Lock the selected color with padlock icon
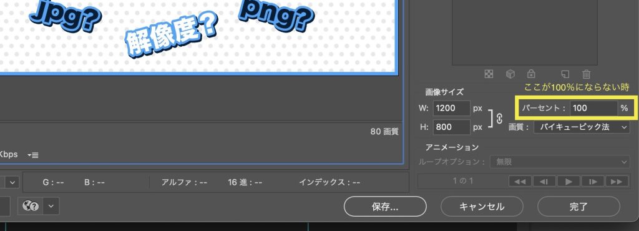639x231 pixels. point(531,74)
